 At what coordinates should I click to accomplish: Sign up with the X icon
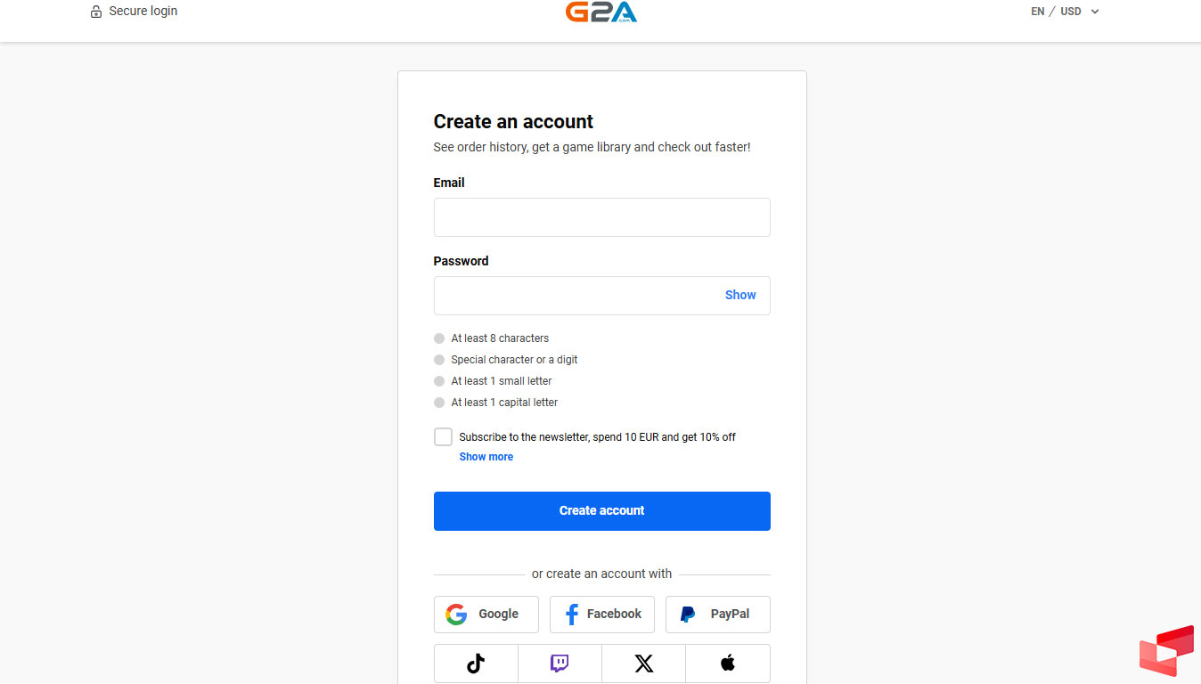coord(643,663)
